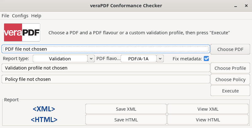Screen dimensions: 252x128
Task: Click Save HTML button
Action: [x=126, y=120]
